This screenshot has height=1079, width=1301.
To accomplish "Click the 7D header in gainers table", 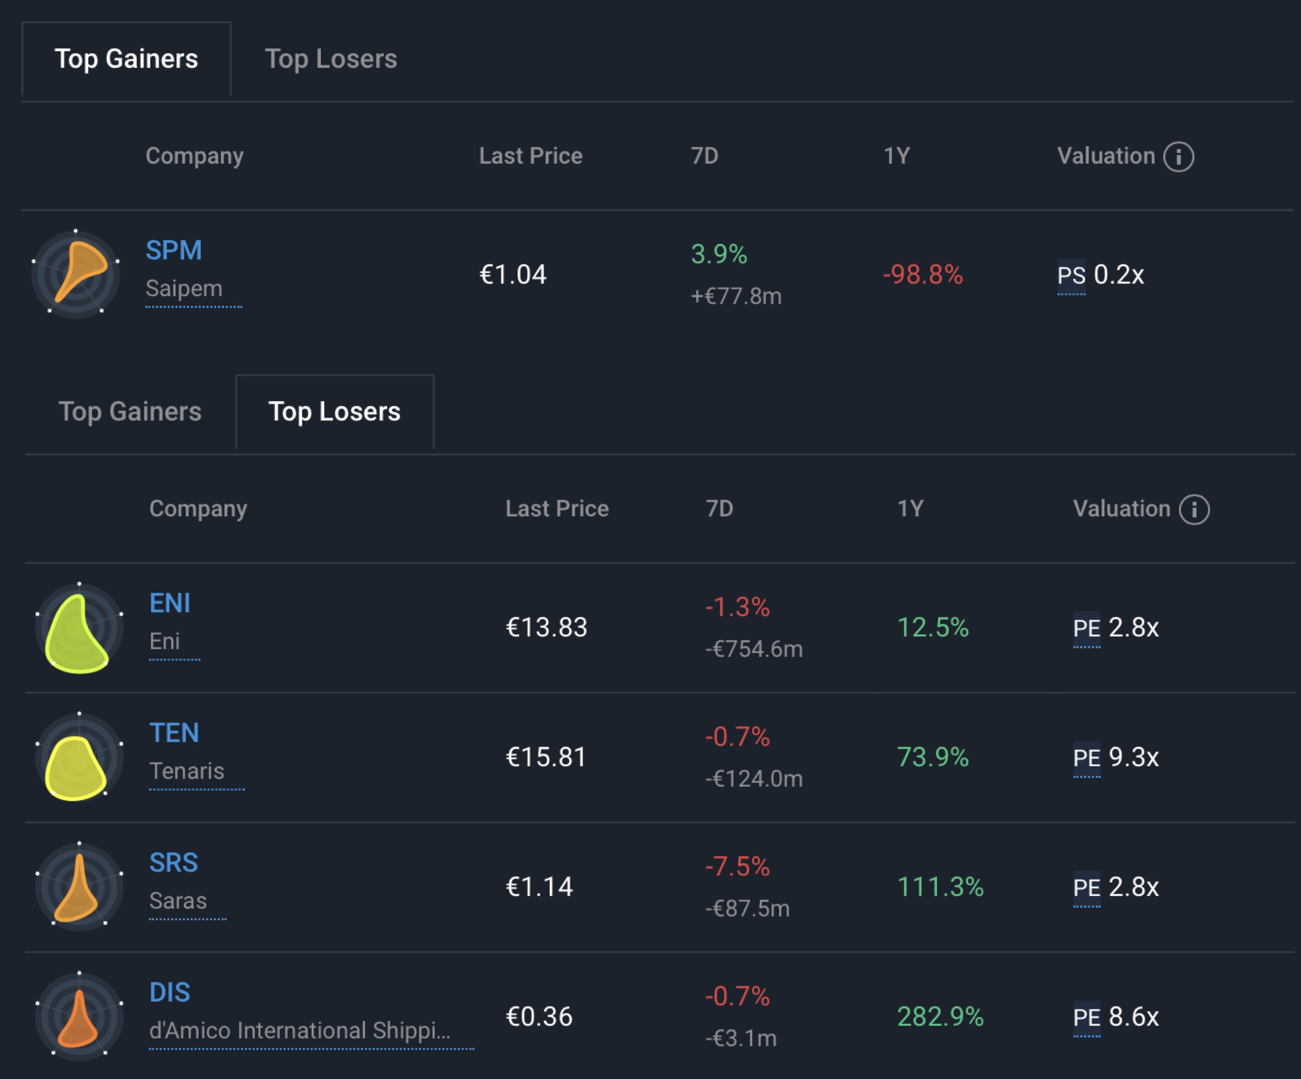I will point(704,156).
